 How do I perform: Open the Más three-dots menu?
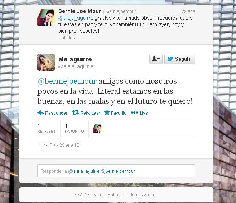tap(134, 112)
